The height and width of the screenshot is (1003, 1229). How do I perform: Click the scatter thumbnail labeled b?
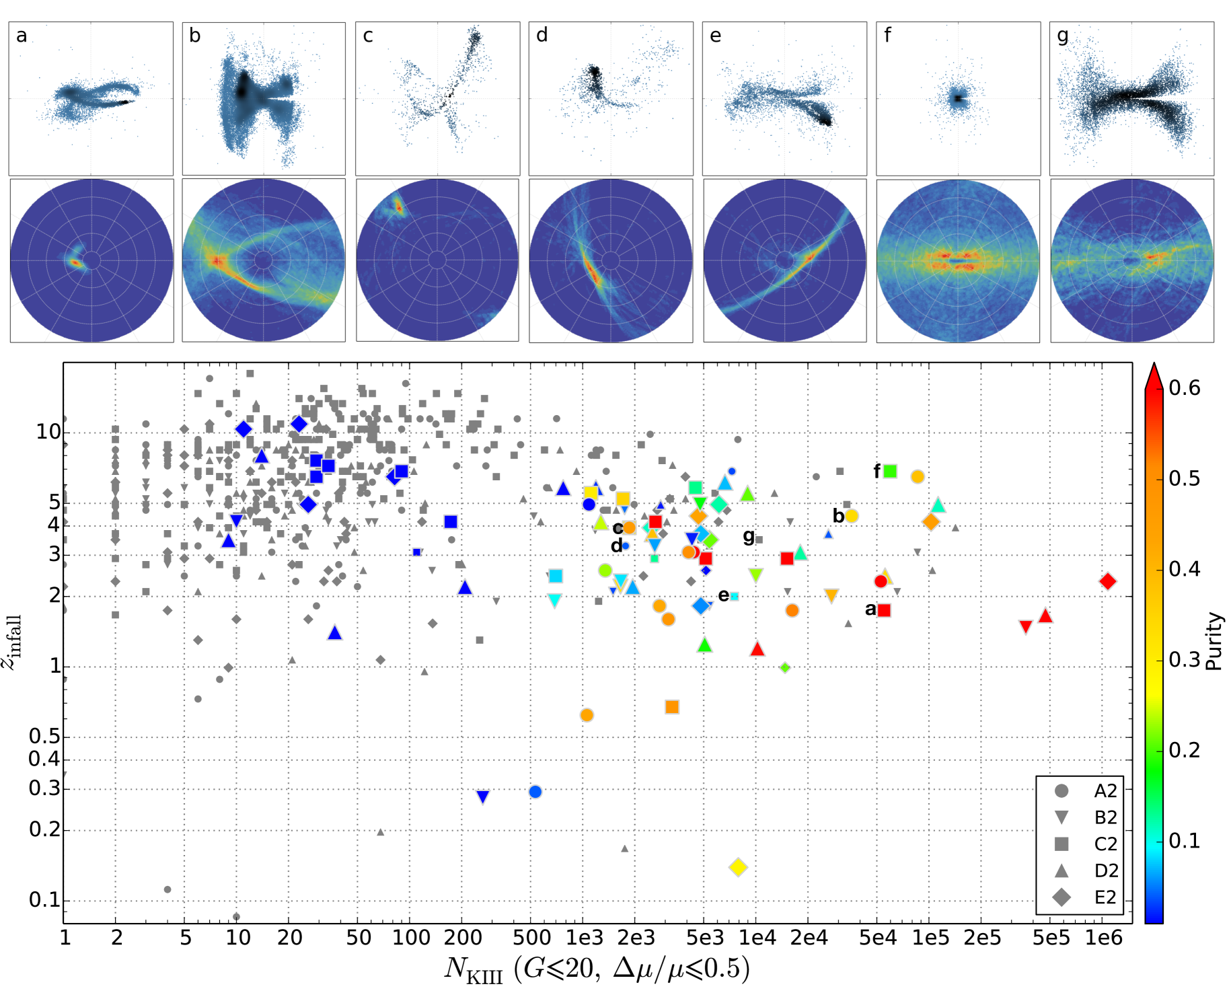tap(264, 99)
